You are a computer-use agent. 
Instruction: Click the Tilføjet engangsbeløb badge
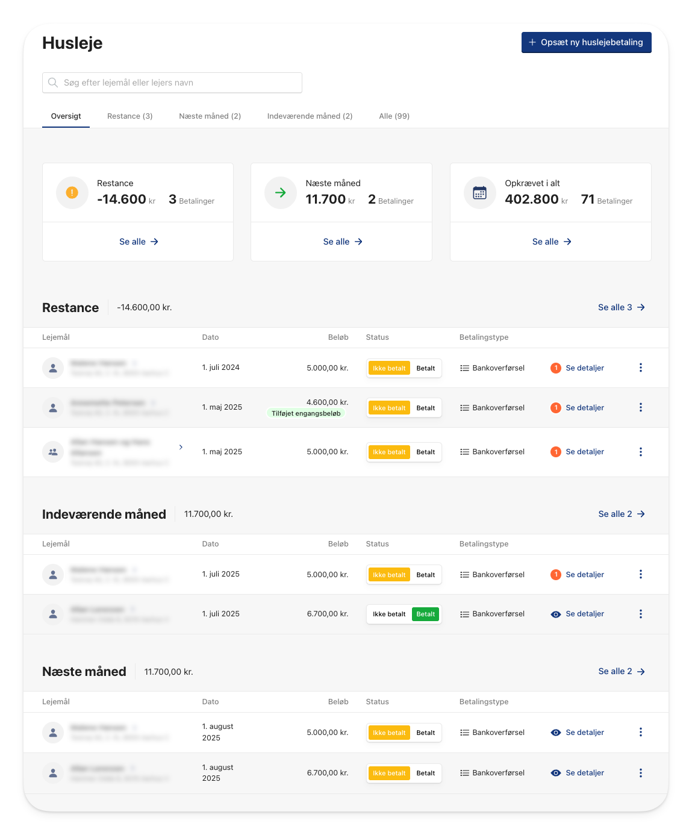(306, 413)
